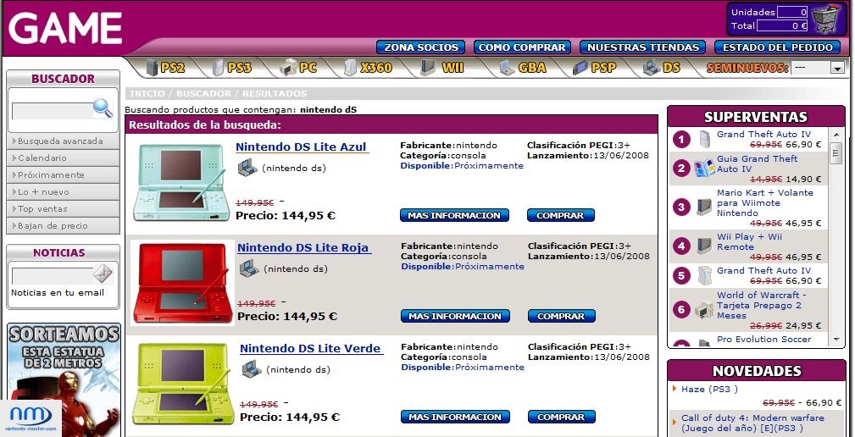Viewport: 855px width, 437px height.
Task: Open Calendario in sidebar
Action: (x=63, y=158)
